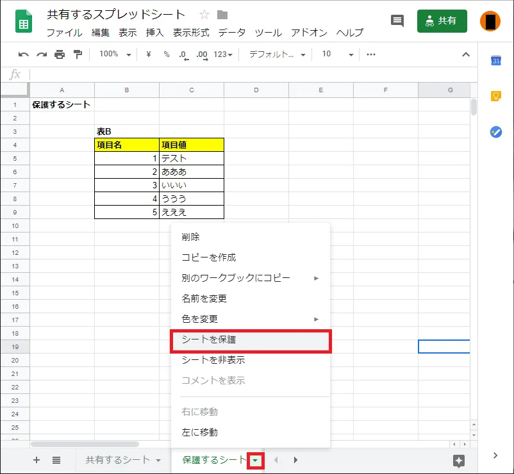The height and width of the screenshot is (474, 514).
Task: Choose コピーを作成 from the menu
Action: tap(251, 257)
